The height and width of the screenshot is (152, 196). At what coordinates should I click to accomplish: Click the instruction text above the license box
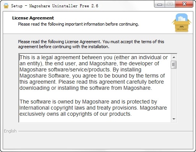91,44
